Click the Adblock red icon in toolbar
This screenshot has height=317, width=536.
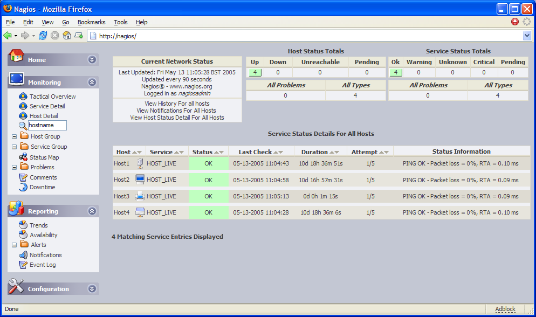[x=515, y=22]
